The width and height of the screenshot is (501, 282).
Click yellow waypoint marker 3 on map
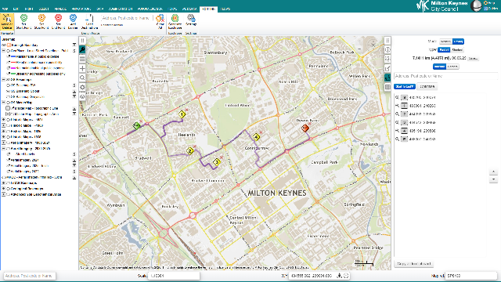click(x=217, y=162)
